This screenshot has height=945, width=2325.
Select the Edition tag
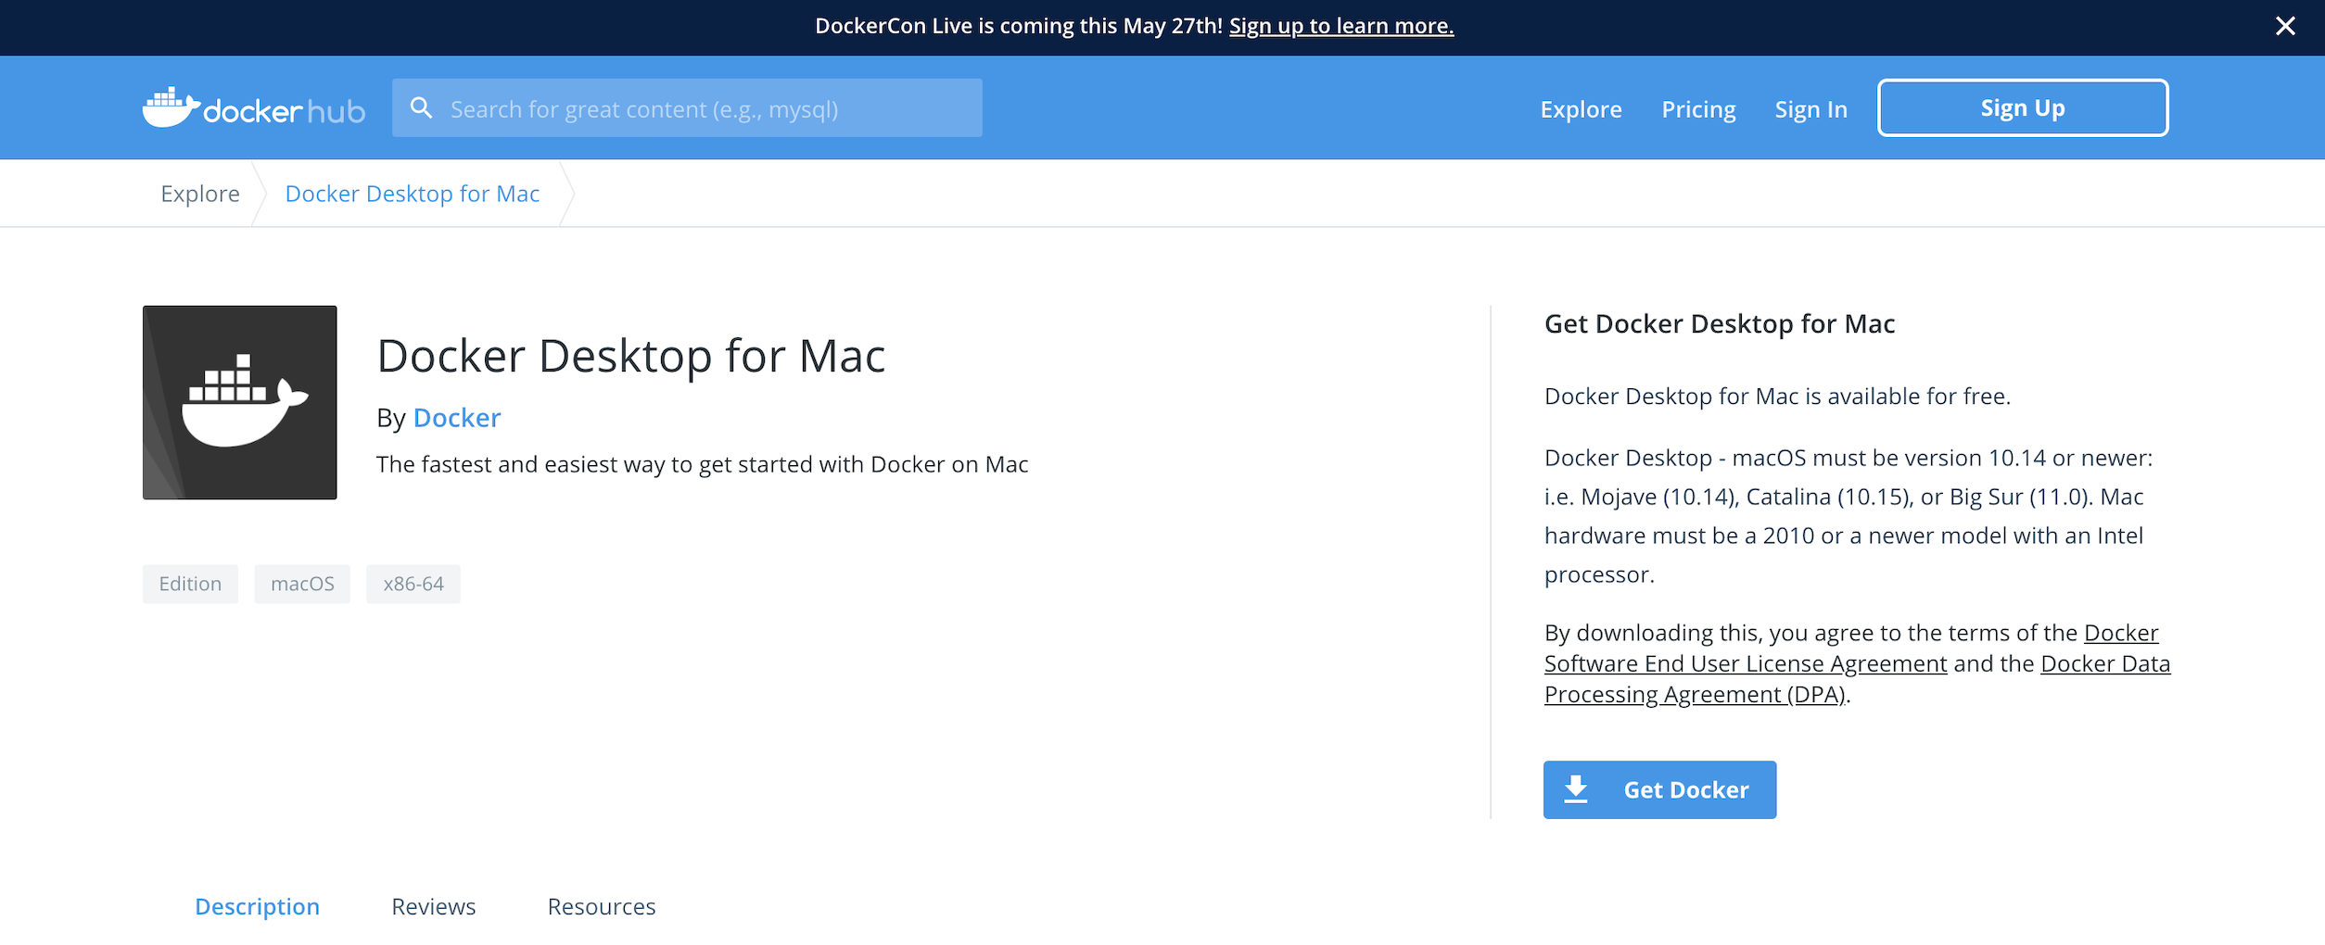pyautogui.click(x=190, y=584)
